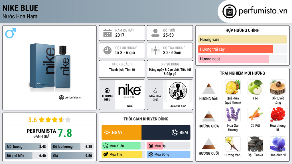
Task: Click the vanilla Hương Vani note image
Action: [x=233, y=144]
